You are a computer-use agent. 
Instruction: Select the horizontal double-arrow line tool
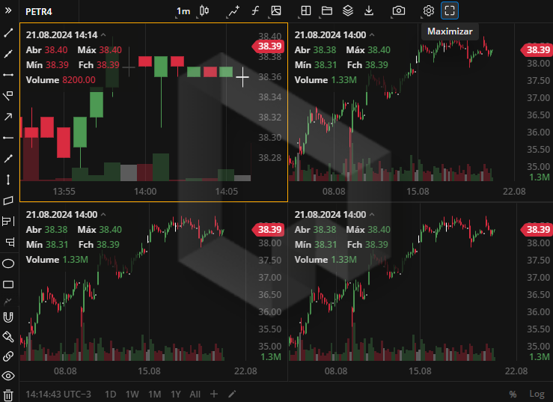8,75
